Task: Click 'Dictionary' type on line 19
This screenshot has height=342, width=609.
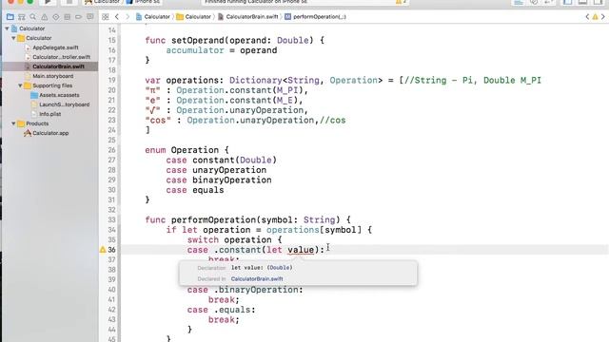Action: pyautogui.click(x=256, y=80)
